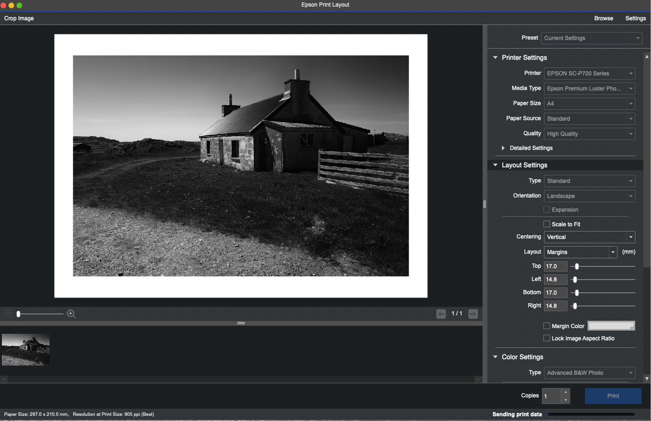Collapse the Printer Settings section
Image resolution: width=651 pixels, height=421 pixels.
pos(495,58)
